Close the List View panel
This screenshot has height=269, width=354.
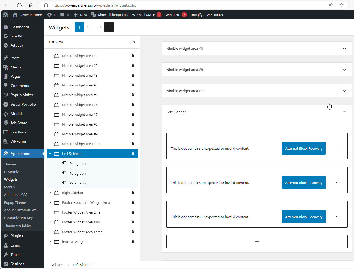[x=134, y=42]
